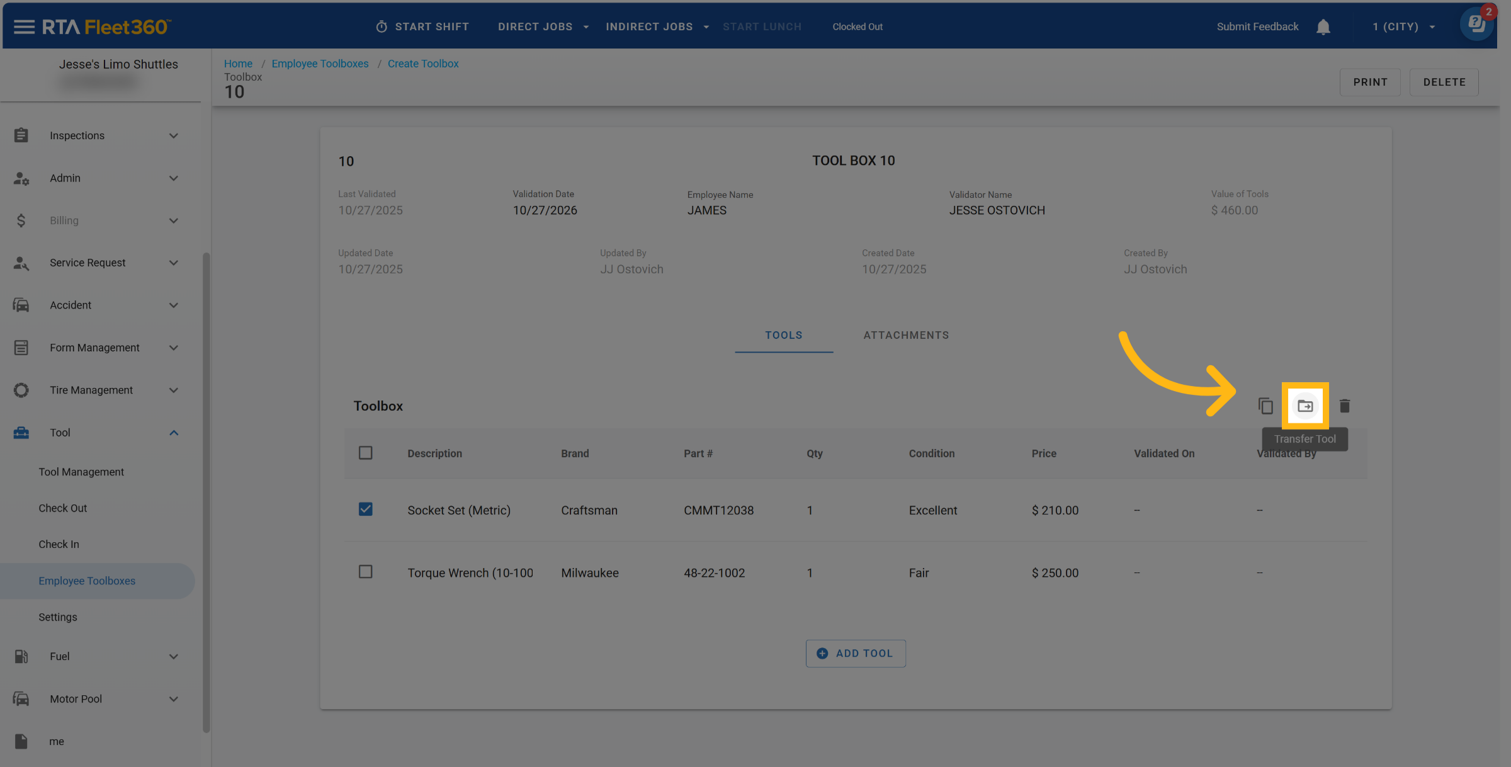Image resolution: width=1511 pixels, height=767 pixels.
Task: Click the Validation Date field
Action: pyautogui.click(x=545, y=210)
